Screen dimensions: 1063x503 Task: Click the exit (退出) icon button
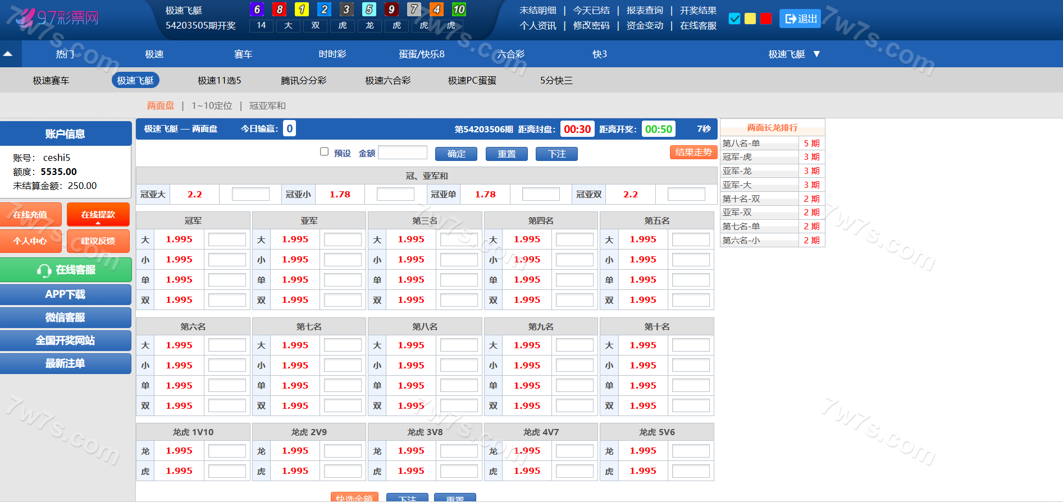coord(800,19)
